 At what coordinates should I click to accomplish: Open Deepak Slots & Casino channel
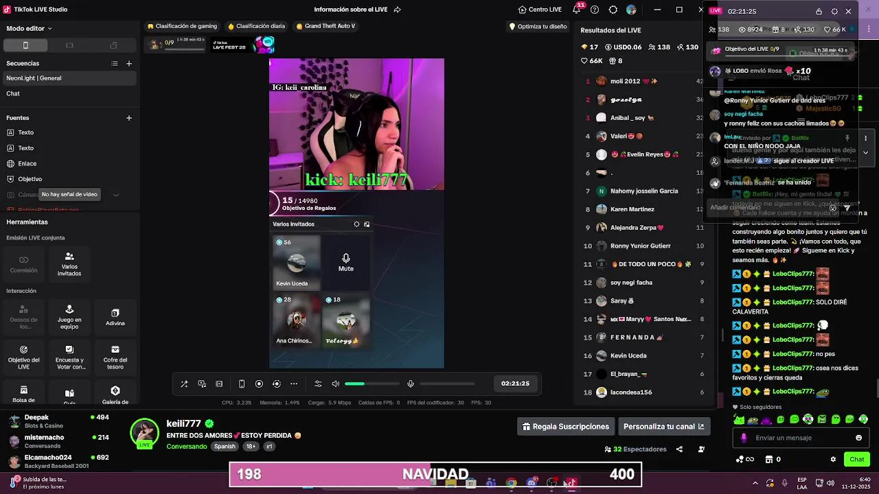point(58,421)
